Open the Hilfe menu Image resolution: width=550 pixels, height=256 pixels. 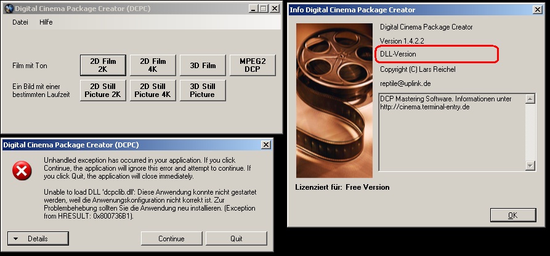click(46, 22)
